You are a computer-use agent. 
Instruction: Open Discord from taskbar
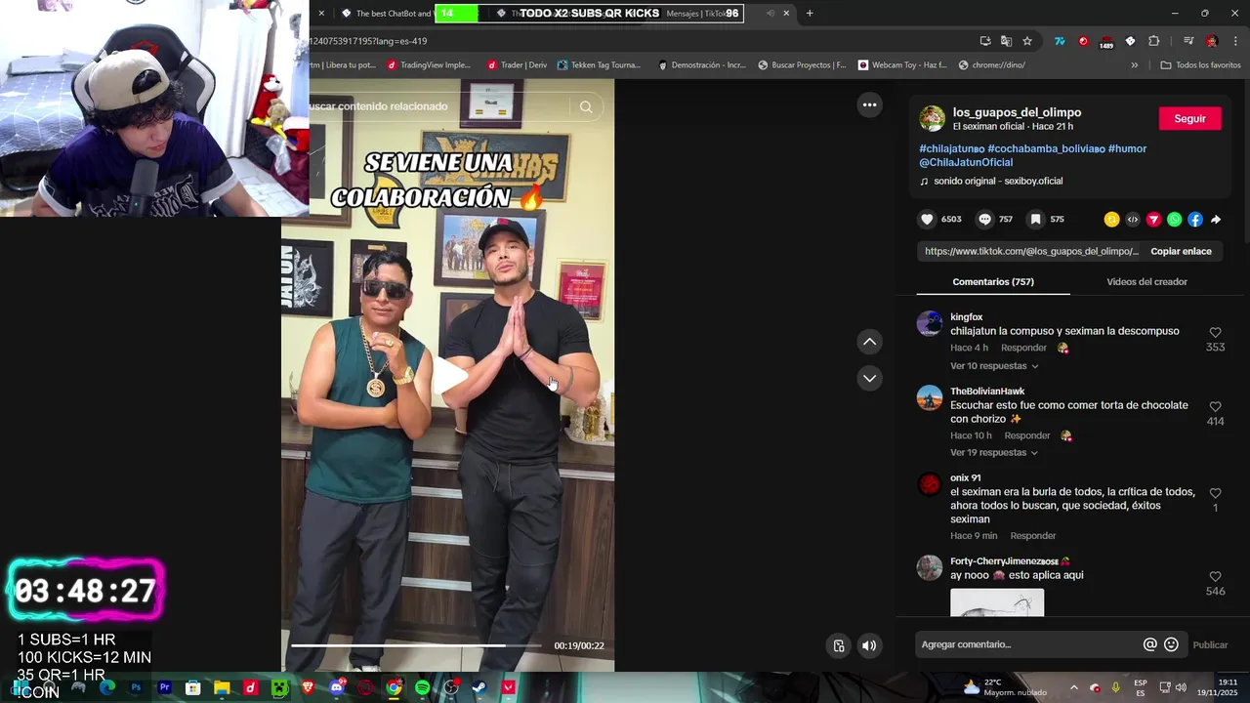point(337,687)
